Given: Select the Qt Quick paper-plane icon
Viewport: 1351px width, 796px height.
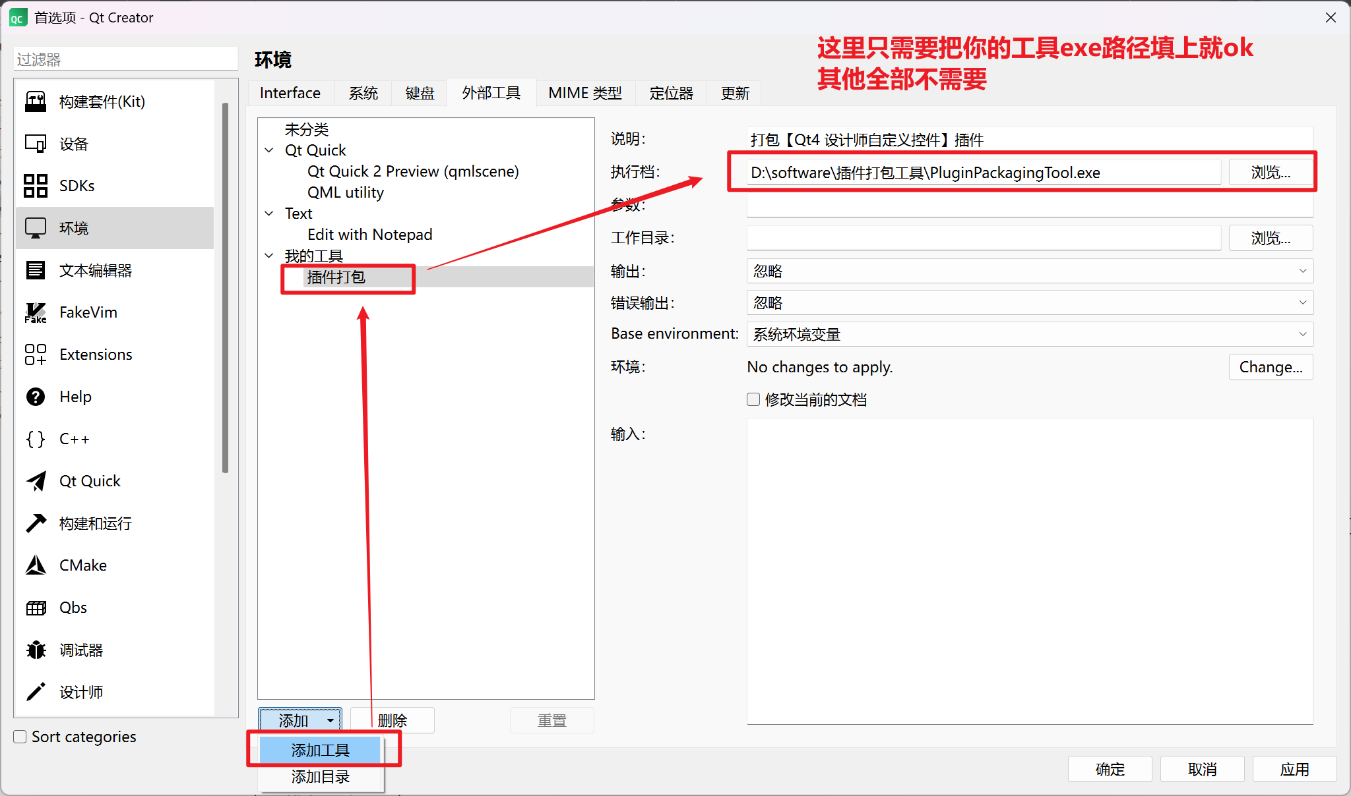Looking at the screenshot, I should (x=36, y=481).
